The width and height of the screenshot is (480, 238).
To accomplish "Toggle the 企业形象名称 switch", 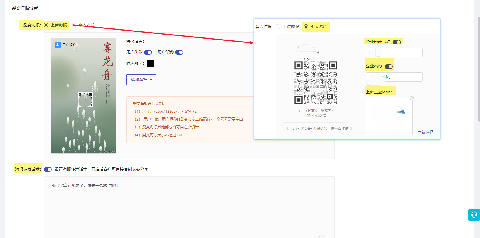I will [397, 42].
